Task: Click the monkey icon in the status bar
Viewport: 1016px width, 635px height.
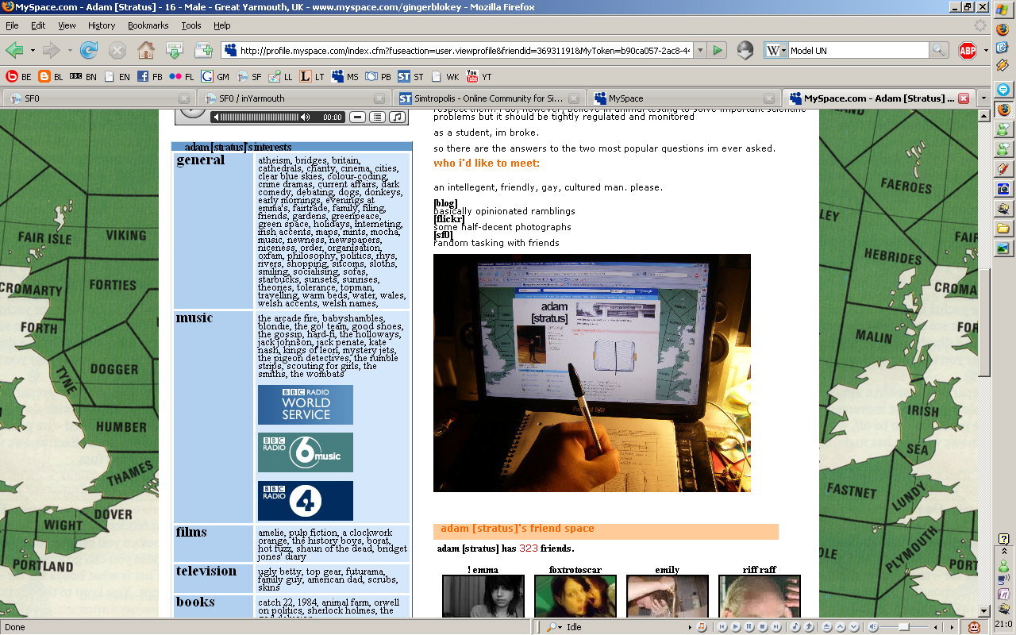Action: (x=974, y=626)
